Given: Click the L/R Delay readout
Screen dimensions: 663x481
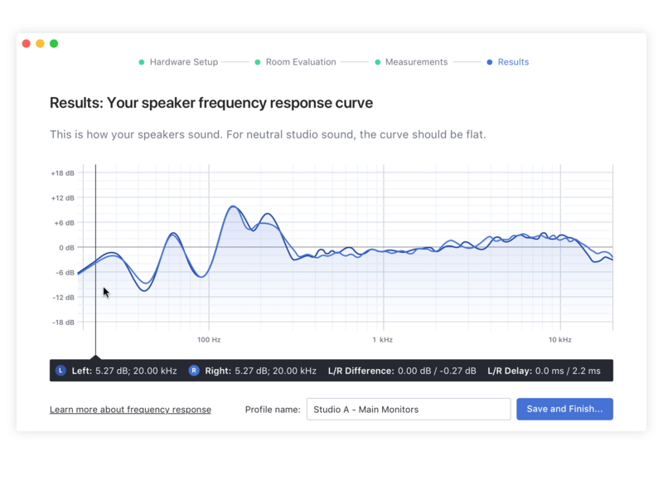Looking at the screenshot, I should [x=544, y=371].
